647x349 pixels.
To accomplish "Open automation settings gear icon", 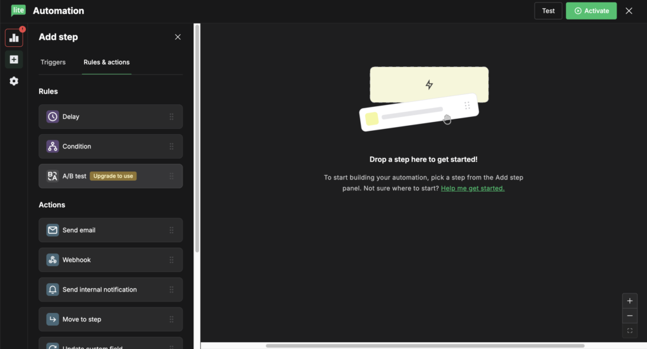I will click(x=14, y=81).
